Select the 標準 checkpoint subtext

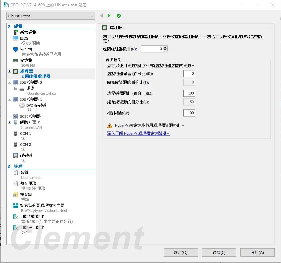(25, 200)
